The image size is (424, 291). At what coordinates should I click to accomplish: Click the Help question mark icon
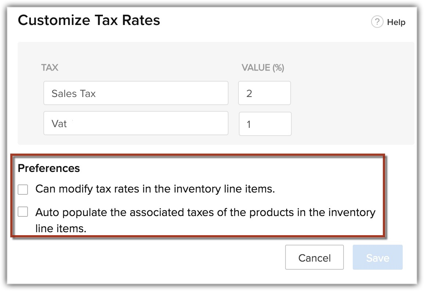pos(377,22)
